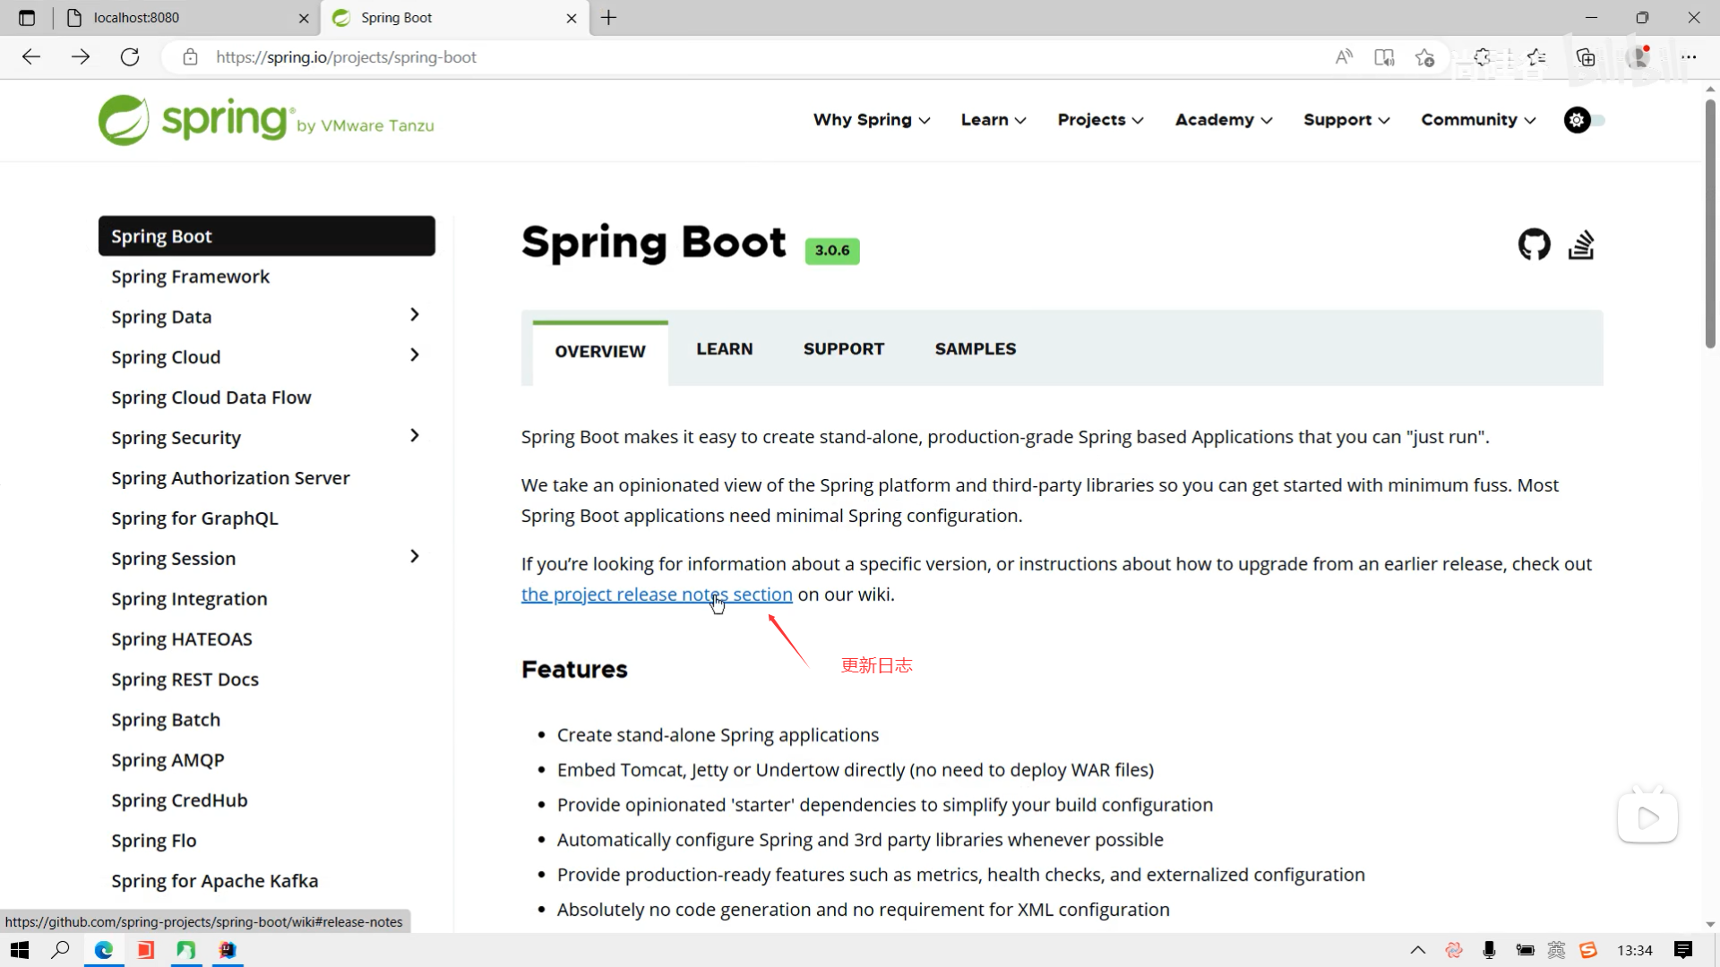1720x967 pixels.
Task: Open the read aloud icon in address bar
Action: (x=1344, y=57)
